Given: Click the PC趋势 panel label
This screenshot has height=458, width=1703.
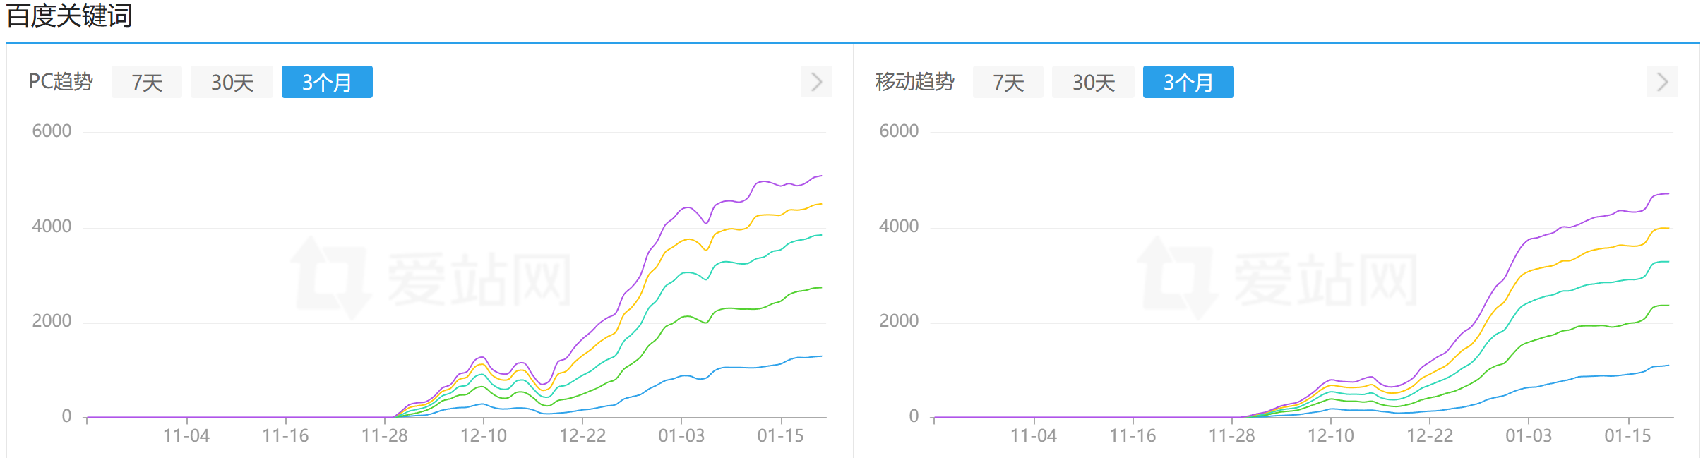Looking at the screenshot, I should pos(61,82).
